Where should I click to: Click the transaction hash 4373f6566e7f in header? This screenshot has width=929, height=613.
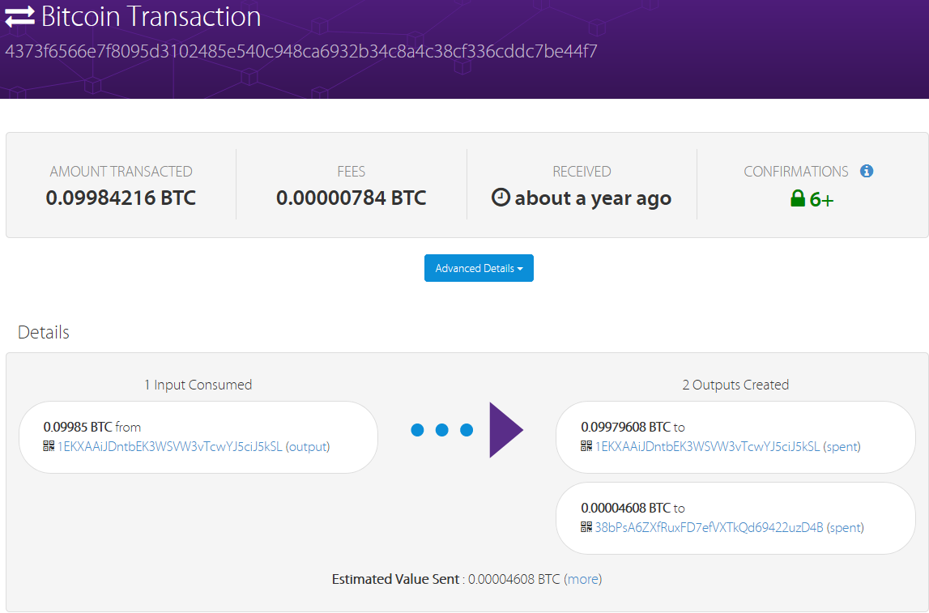pyautogui.click(x=301, y=52)
